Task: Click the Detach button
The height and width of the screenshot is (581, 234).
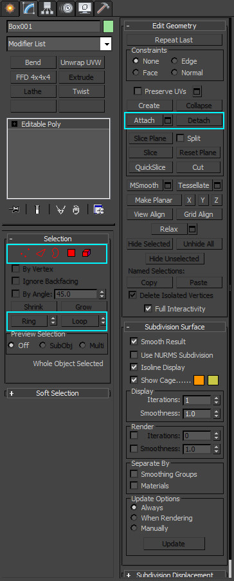Action: click(199, 120)
